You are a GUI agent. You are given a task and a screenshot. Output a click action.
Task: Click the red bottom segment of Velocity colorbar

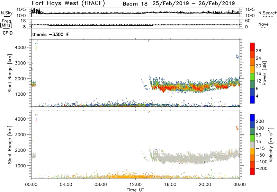pos(252,172)
